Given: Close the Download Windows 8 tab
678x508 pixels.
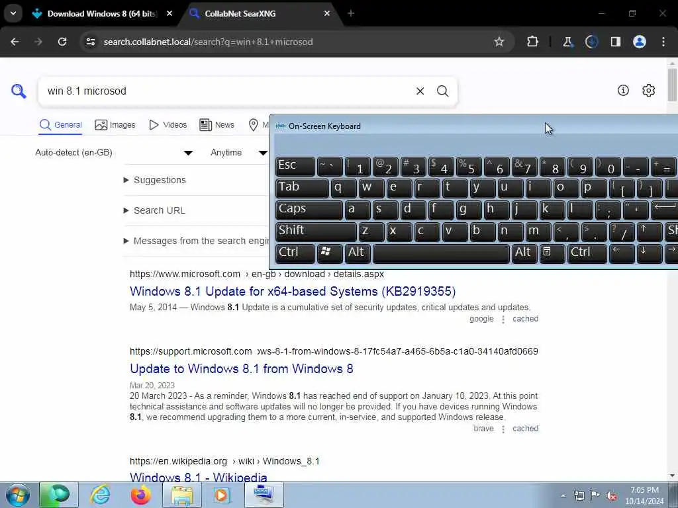Looking at the screenshot, I should (169, 13).
